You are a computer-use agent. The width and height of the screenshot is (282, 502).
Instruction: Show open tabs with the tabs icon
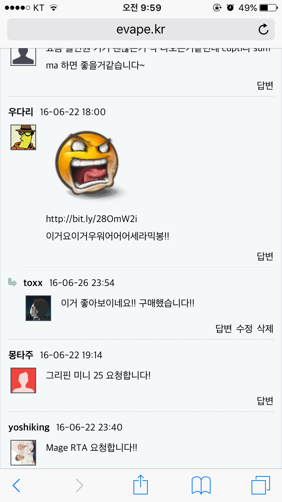261,485
